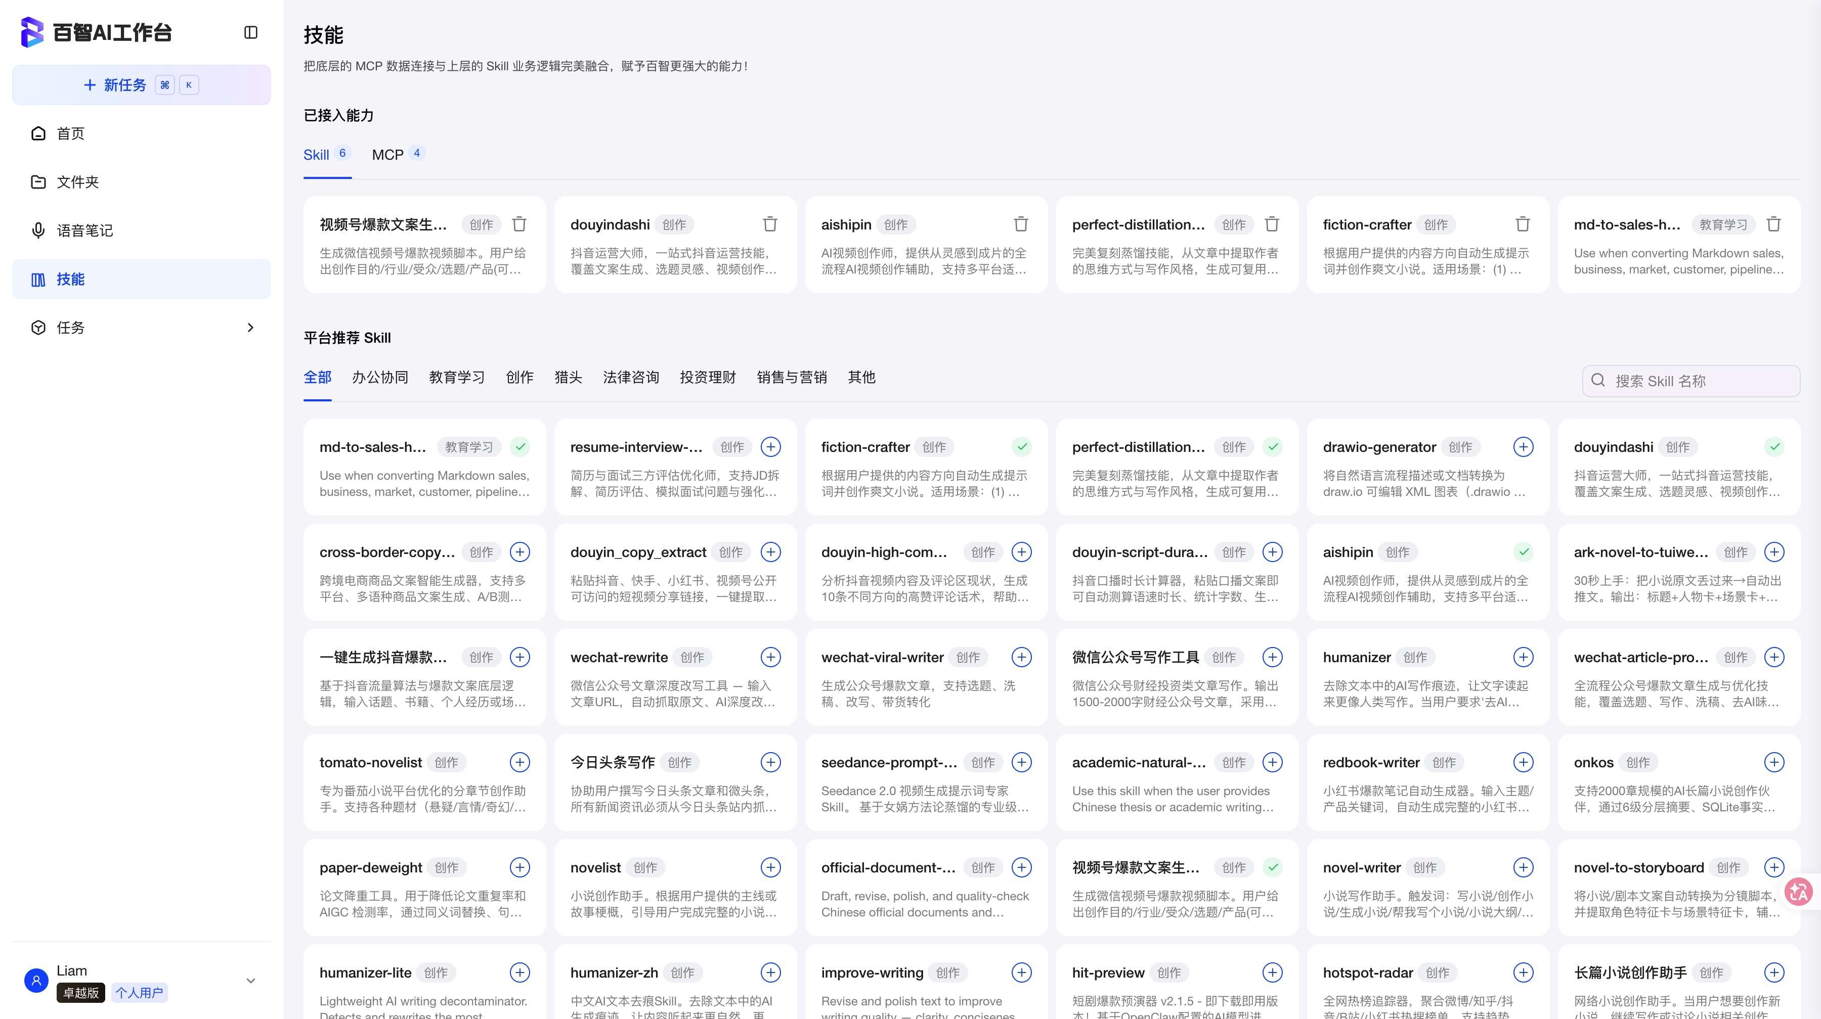The image size is (1821, 1019).
Task: Delete the connected douyindashi skill
Action: point(770,224)
